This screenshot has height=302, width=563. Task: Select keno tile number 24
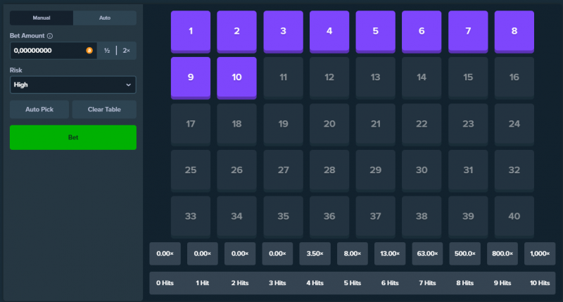tap(514, 125)
